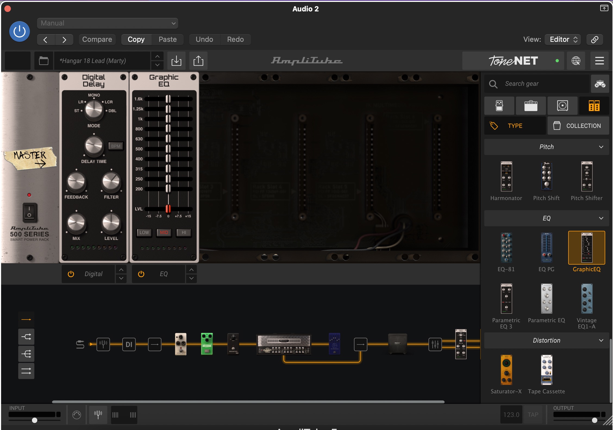Click the link icon beside the View selector

[595, 39]
